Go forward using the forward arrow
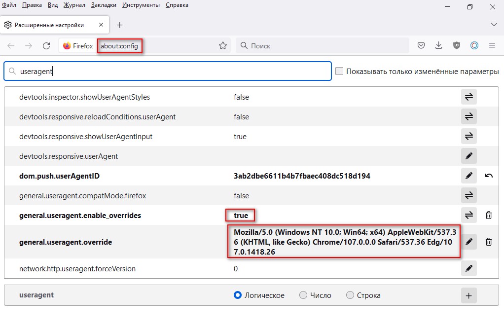 click(x=29, y=46)
